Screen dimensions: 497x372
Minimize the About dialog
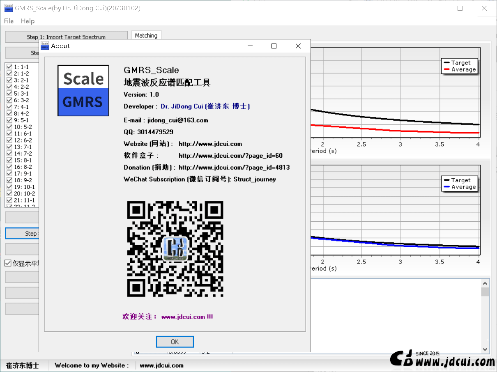coord(250,46)
